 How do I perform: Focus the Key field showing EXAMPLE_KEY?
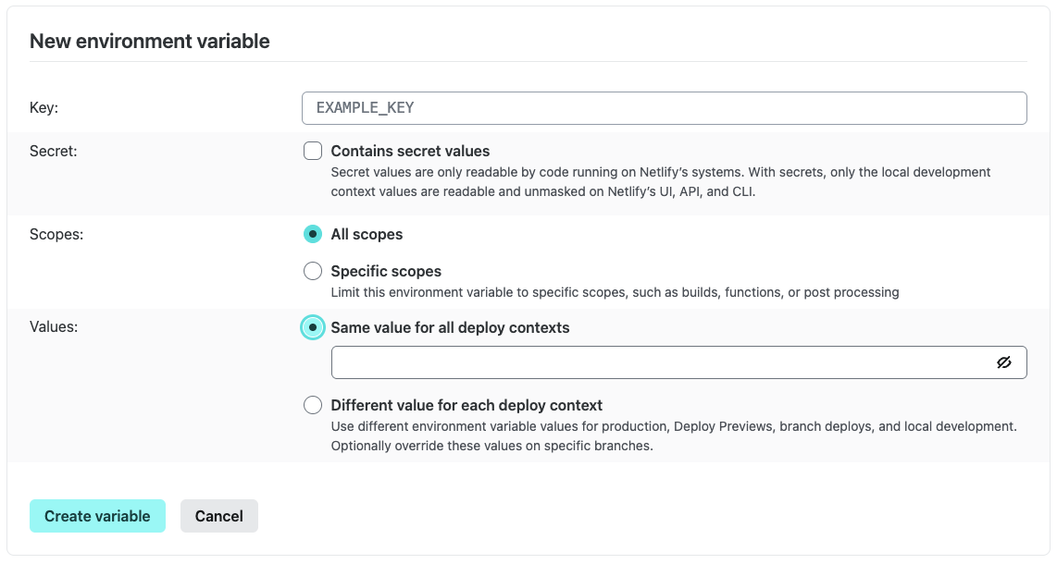coord(664,108)
